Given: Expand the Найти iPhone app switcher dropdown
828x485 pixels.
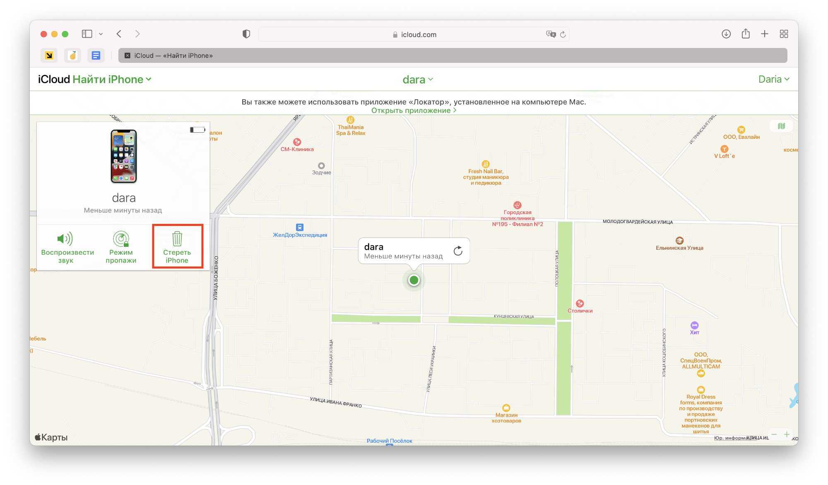Looking at the screenshot, I should click(x=149, y=79).
